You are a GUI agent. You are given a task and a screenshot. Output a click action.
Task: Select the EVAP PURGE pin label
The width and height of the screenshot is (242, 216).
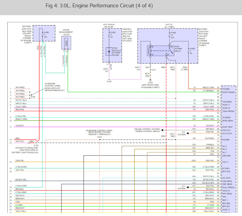coord(228,92)
